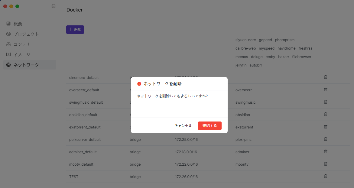The height and width of the screenshot is (188, 354).
Task: Toggle the sidebar collapse icon
Action: point(54,6)
